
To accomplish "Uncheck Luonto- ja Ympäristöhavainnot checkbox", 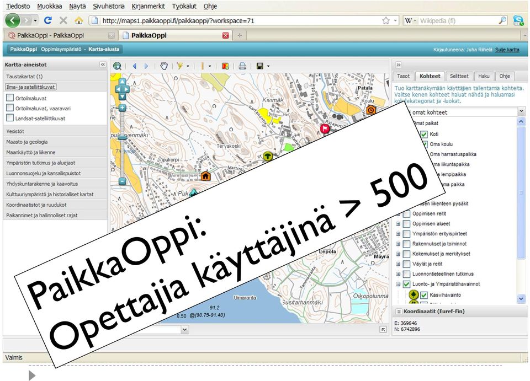I will 407,284.
